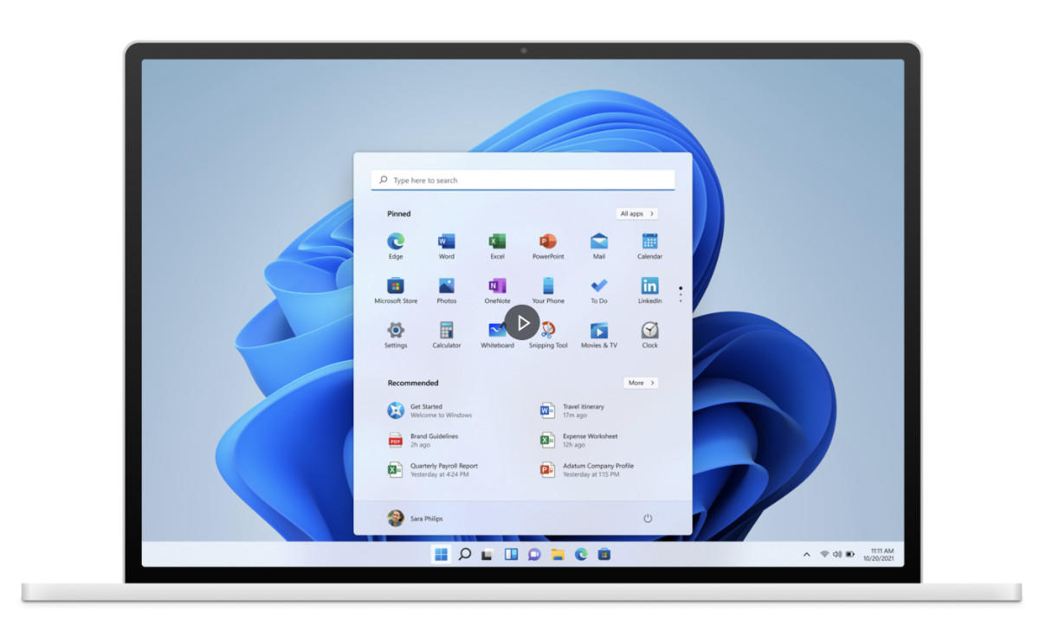This screenshot has height=638, width=1039.
Task: Open the Widgets panel from the taskbar
Action: [x=511, y=554]
